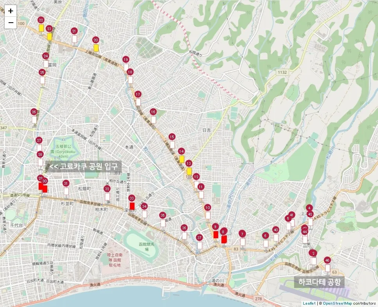Open the Leaflet attribution link
378x307 pixels.
309,303
